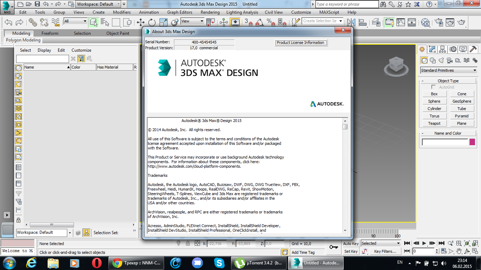The height and width of the screenshot is (270, 481).
Task: Click the Save File icon in quick access toolbar
Action: coord(37,4)
